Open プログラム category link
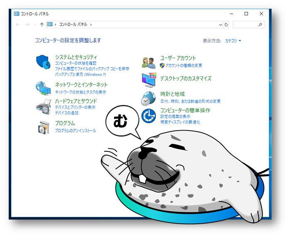 tap(65, 123)
